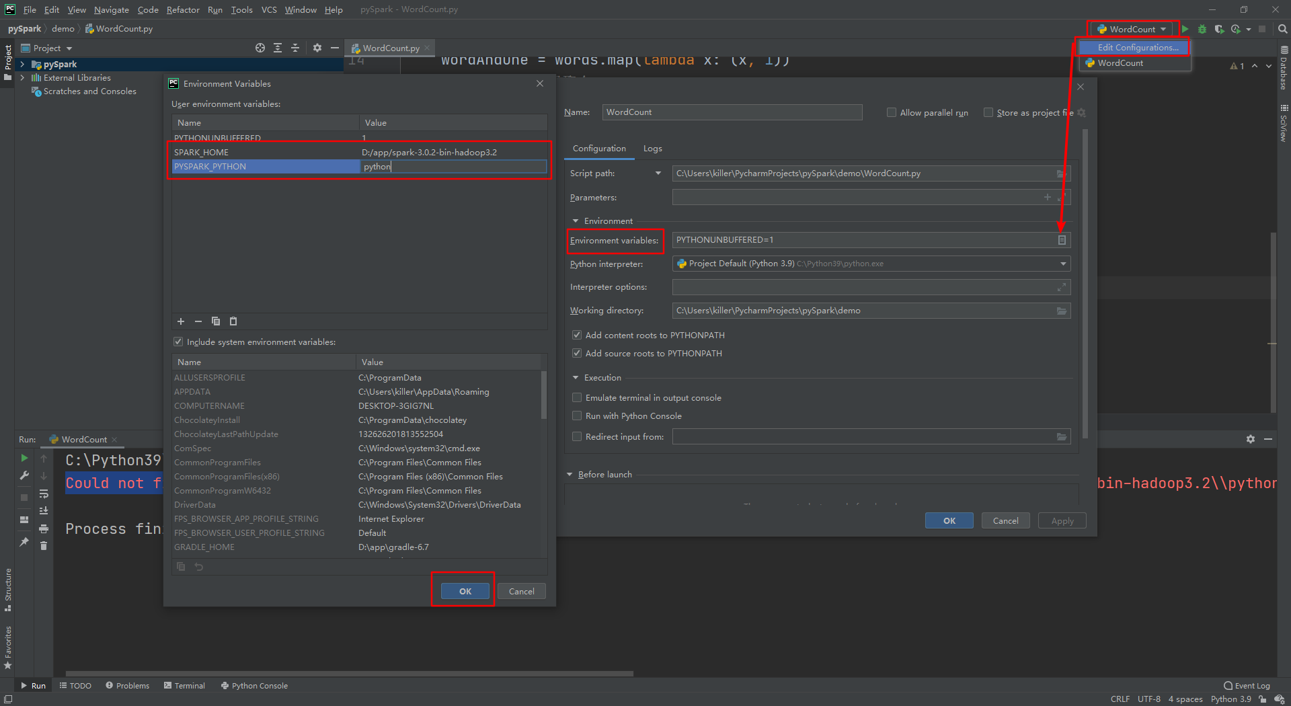Screen dimensions: 1291x706
Task: Click Cancel in Environment Variables dialog
Action: click(x=522, y=591)
